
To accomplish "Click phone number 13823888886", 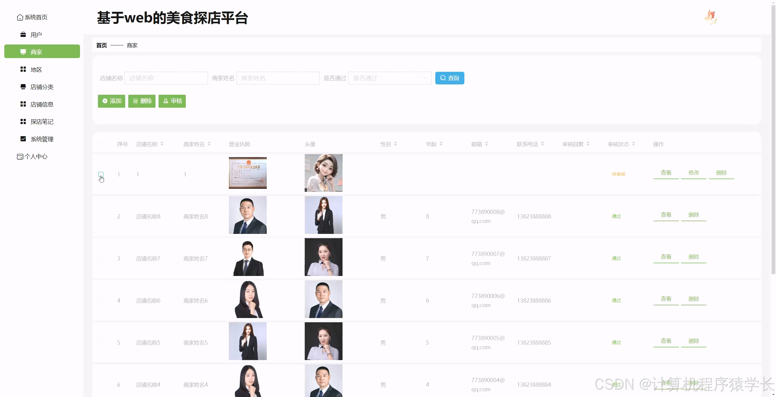I will (534, 300).
